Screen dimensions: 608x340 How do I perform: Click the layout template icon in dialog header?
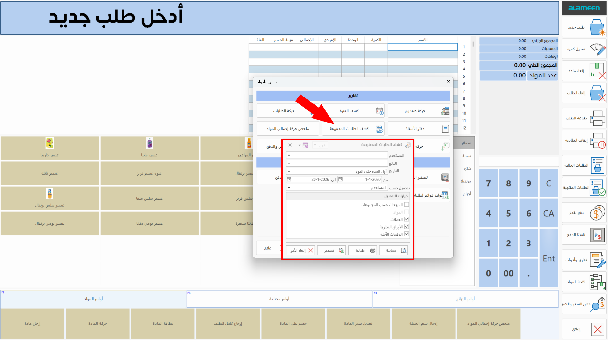click(305, 145)
